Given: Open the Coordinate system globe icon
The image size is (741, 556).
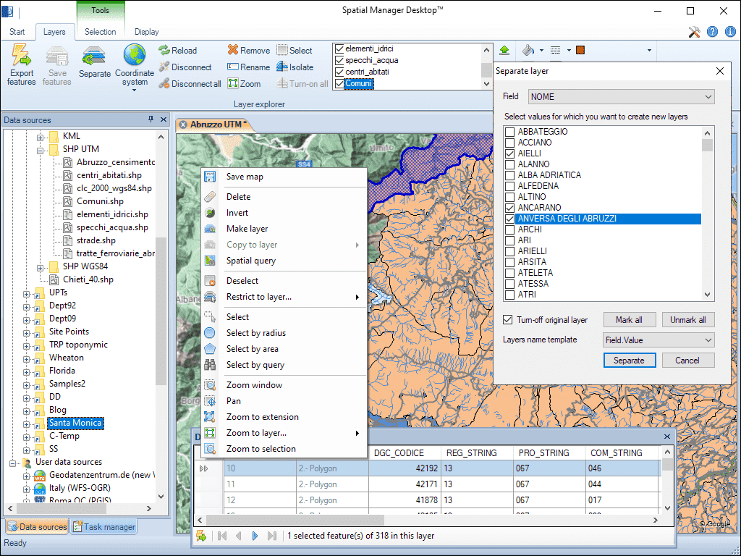Looking at the screenshot, I should coord(135,55).
